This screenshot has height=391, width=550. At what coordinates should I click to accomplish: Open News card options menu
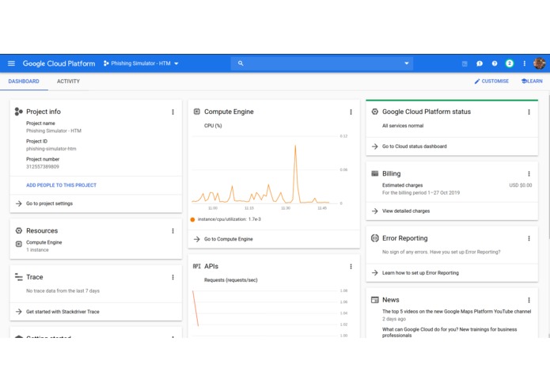pyautogui.click(x=529, y=300)
